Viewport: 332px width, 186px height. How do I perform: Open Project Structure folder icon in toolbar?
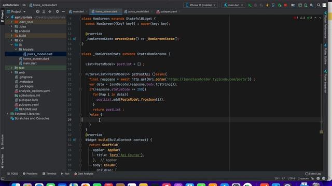293,5
